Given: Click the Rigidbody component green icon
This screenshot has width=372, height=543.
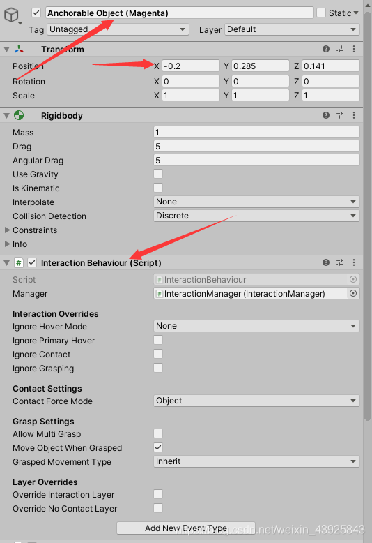Looking at the screenshot, I should [19, 115].
